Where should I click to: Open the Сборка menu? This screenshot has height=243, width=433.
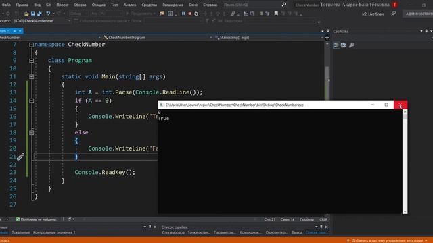point(80,5)
